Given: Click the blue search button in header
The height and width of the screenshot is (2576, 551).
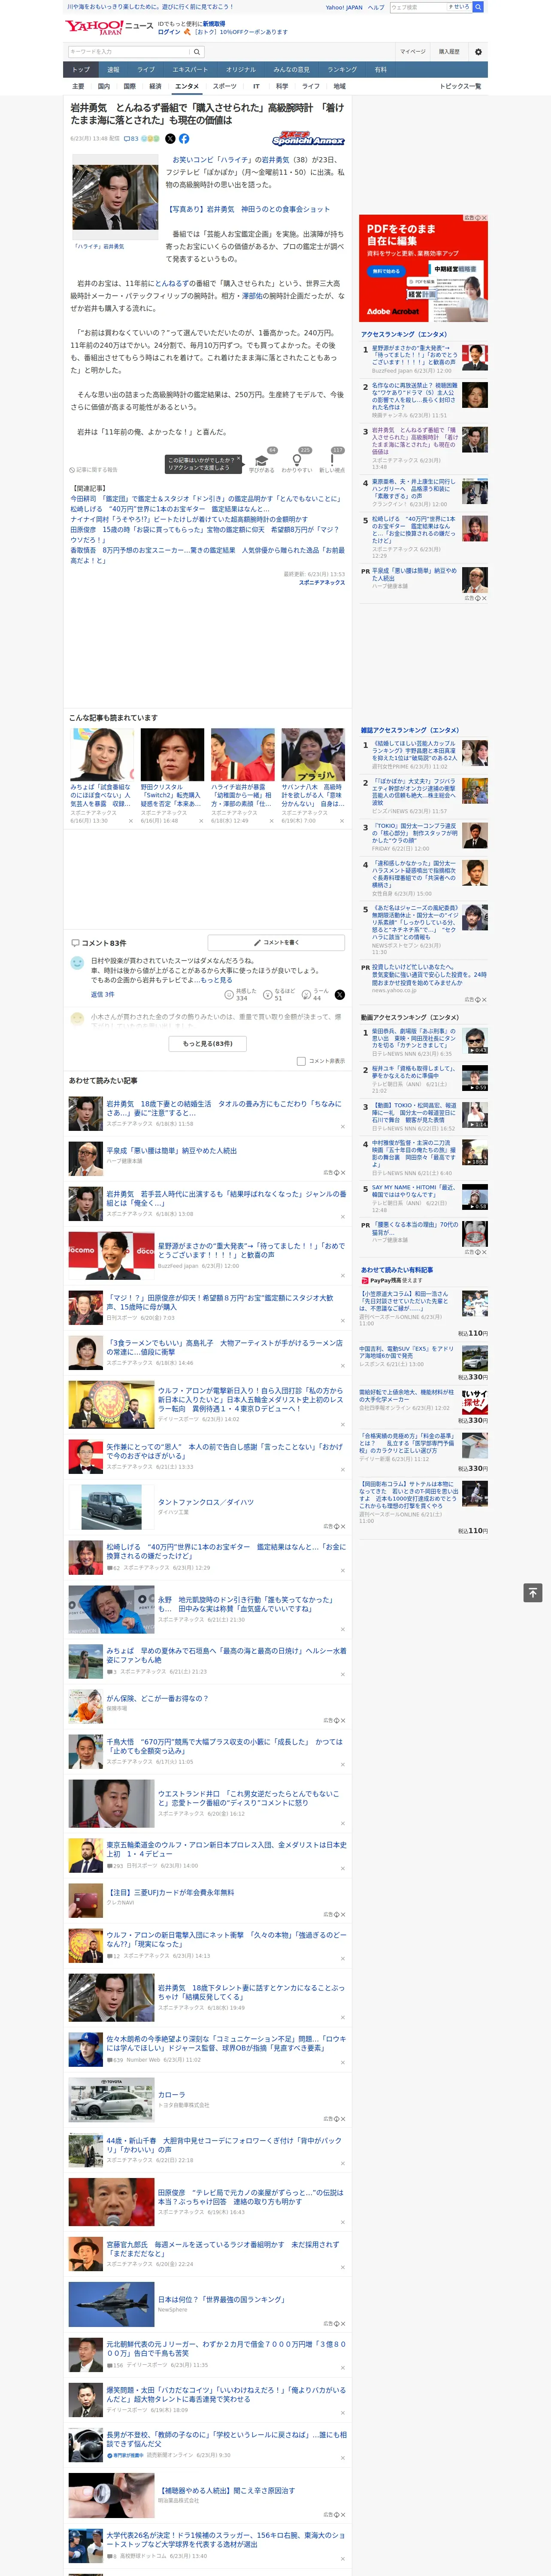Looking at the screenshot, I should tap(478, 7).
